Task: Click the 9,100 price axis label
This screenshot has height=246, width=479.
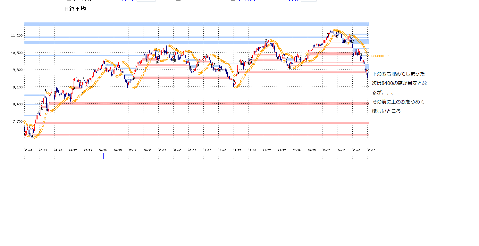Action: (x=17, y=87)
